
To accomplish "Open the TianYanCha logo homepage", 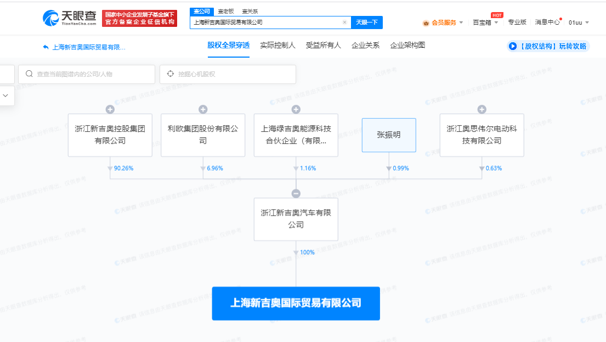I will coord(70,18).
